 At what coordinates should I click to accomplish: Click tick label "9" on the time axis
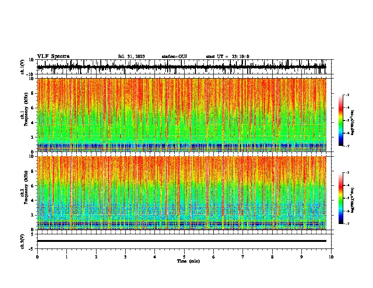click(301, 257)
